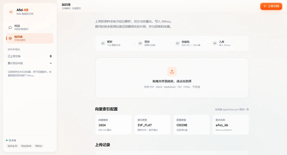Select the 知识库 sidebar menu item

[30, 38]
